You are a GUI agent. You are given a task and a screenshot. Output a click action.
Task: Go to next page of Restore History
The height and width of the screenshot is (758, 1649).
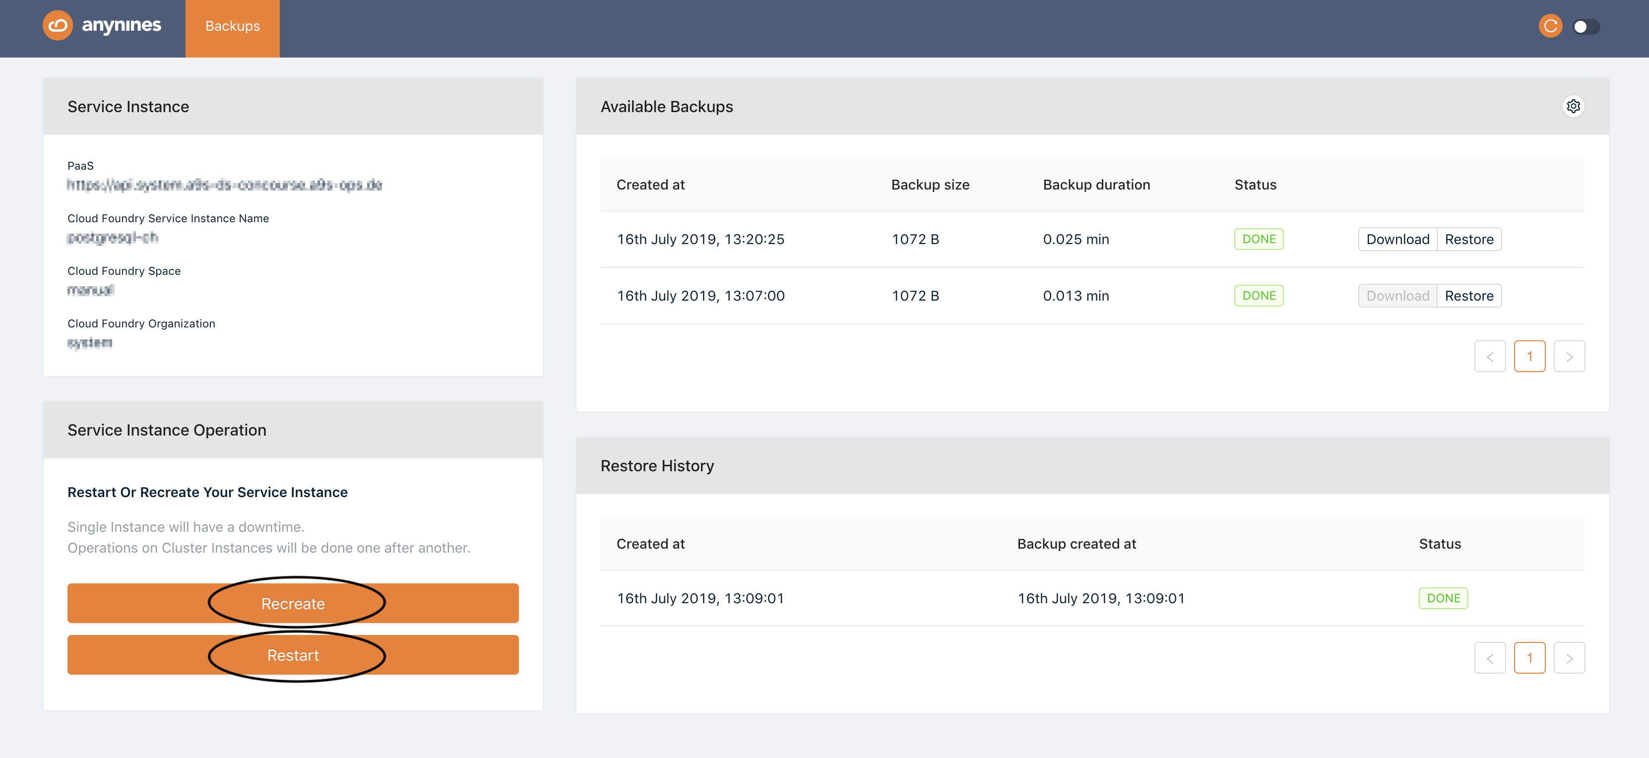[x=1570, y=658]
